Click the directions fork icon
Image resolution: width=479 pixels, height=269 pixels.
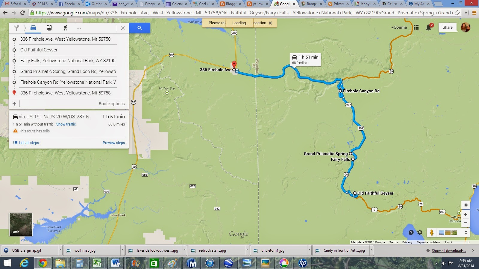tap(16, 28)
